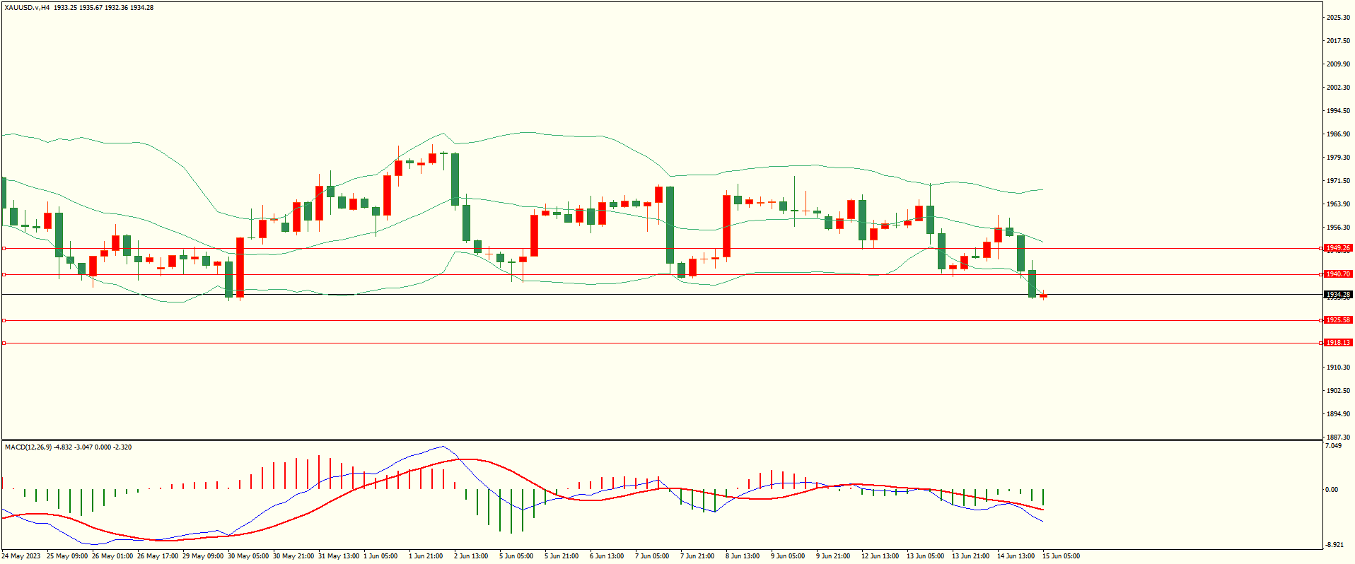Click the 1910.30 value on price scale
This screenshot has height=564, width=1355.
click(x=1338, y=368)
